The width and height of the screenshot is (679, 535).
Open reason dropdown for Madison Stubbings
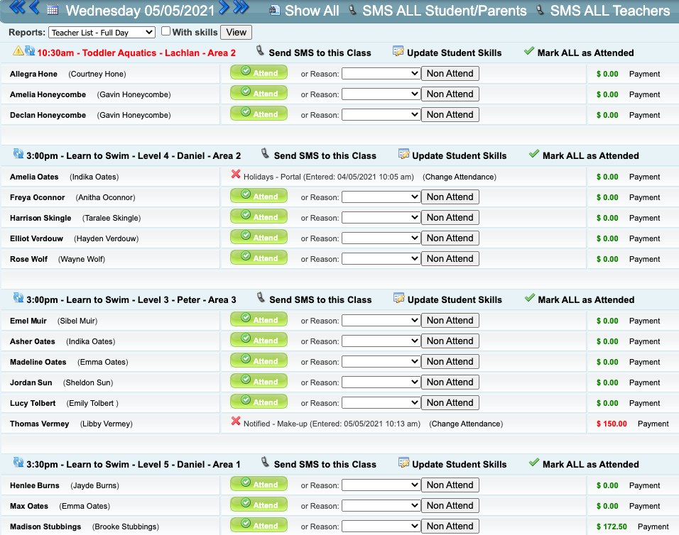click(x=381, y=526)
